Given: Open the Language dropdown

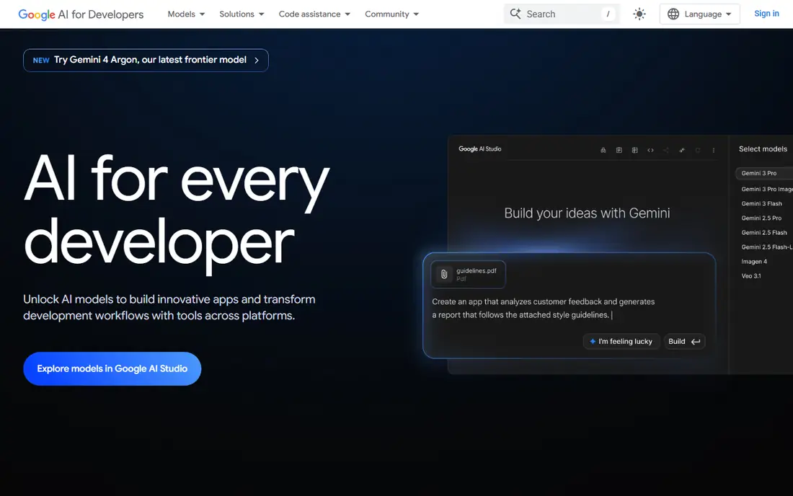Looking at the screenshot, I should pyautogui.click(x=699, y=14).
